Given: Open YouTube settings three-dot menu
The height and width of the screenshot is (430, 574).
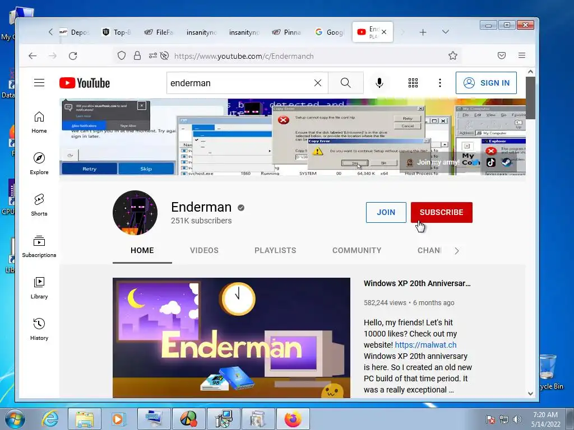Looking at the screenshot, I should click(440, 83).
